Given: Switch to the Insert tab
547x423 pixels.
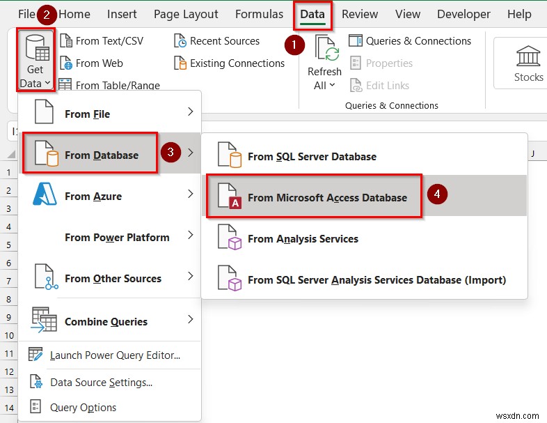Looking at the screenshot, I should pyautogui.click(x=122, y=14).
